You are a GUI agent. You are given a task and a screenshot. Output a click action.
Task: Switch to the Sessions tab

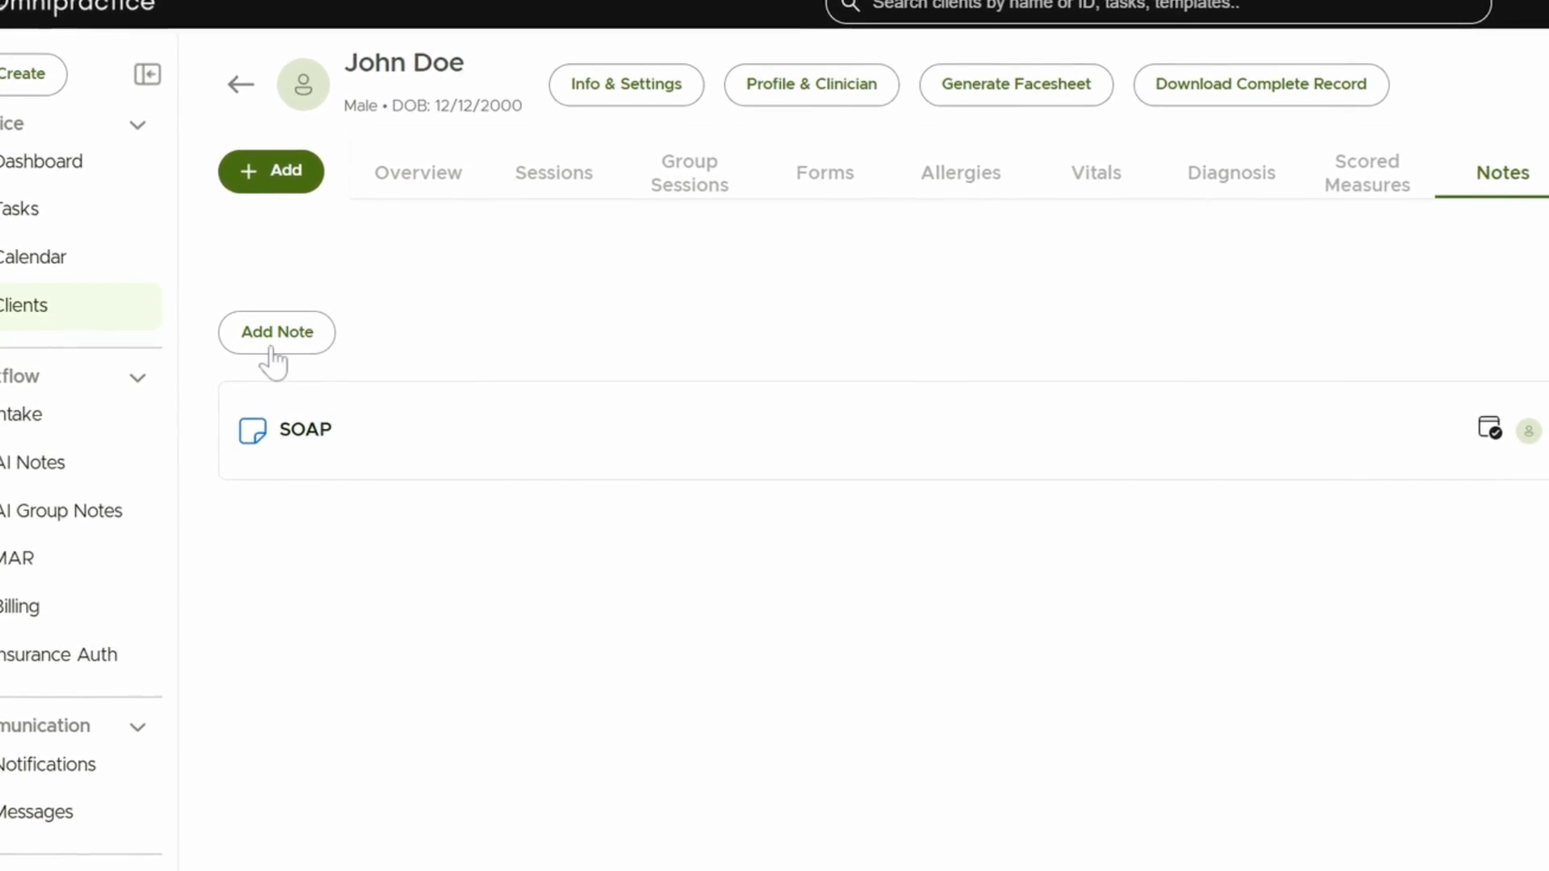click(x=553, y=173)
